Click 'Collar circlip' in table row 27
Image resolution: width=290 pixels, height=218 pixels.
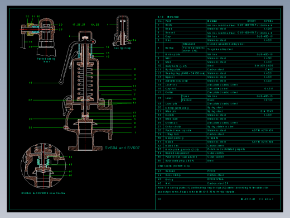point(173,126)
